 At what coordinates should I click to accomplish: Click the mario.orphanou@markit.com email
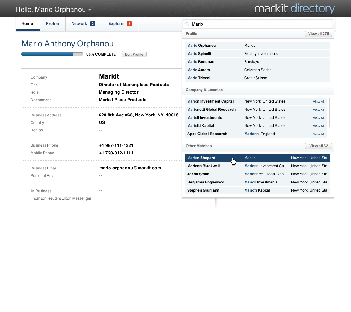(x=130, y=168)
